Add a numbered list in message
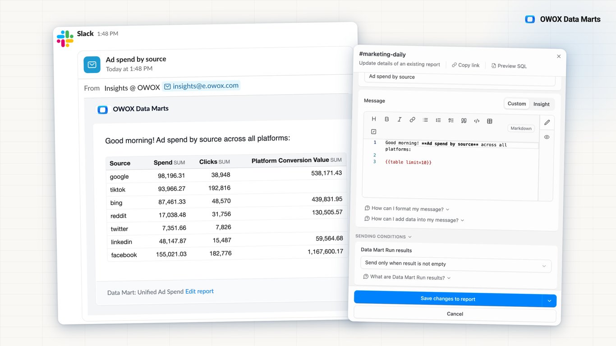 click(438, 120)
